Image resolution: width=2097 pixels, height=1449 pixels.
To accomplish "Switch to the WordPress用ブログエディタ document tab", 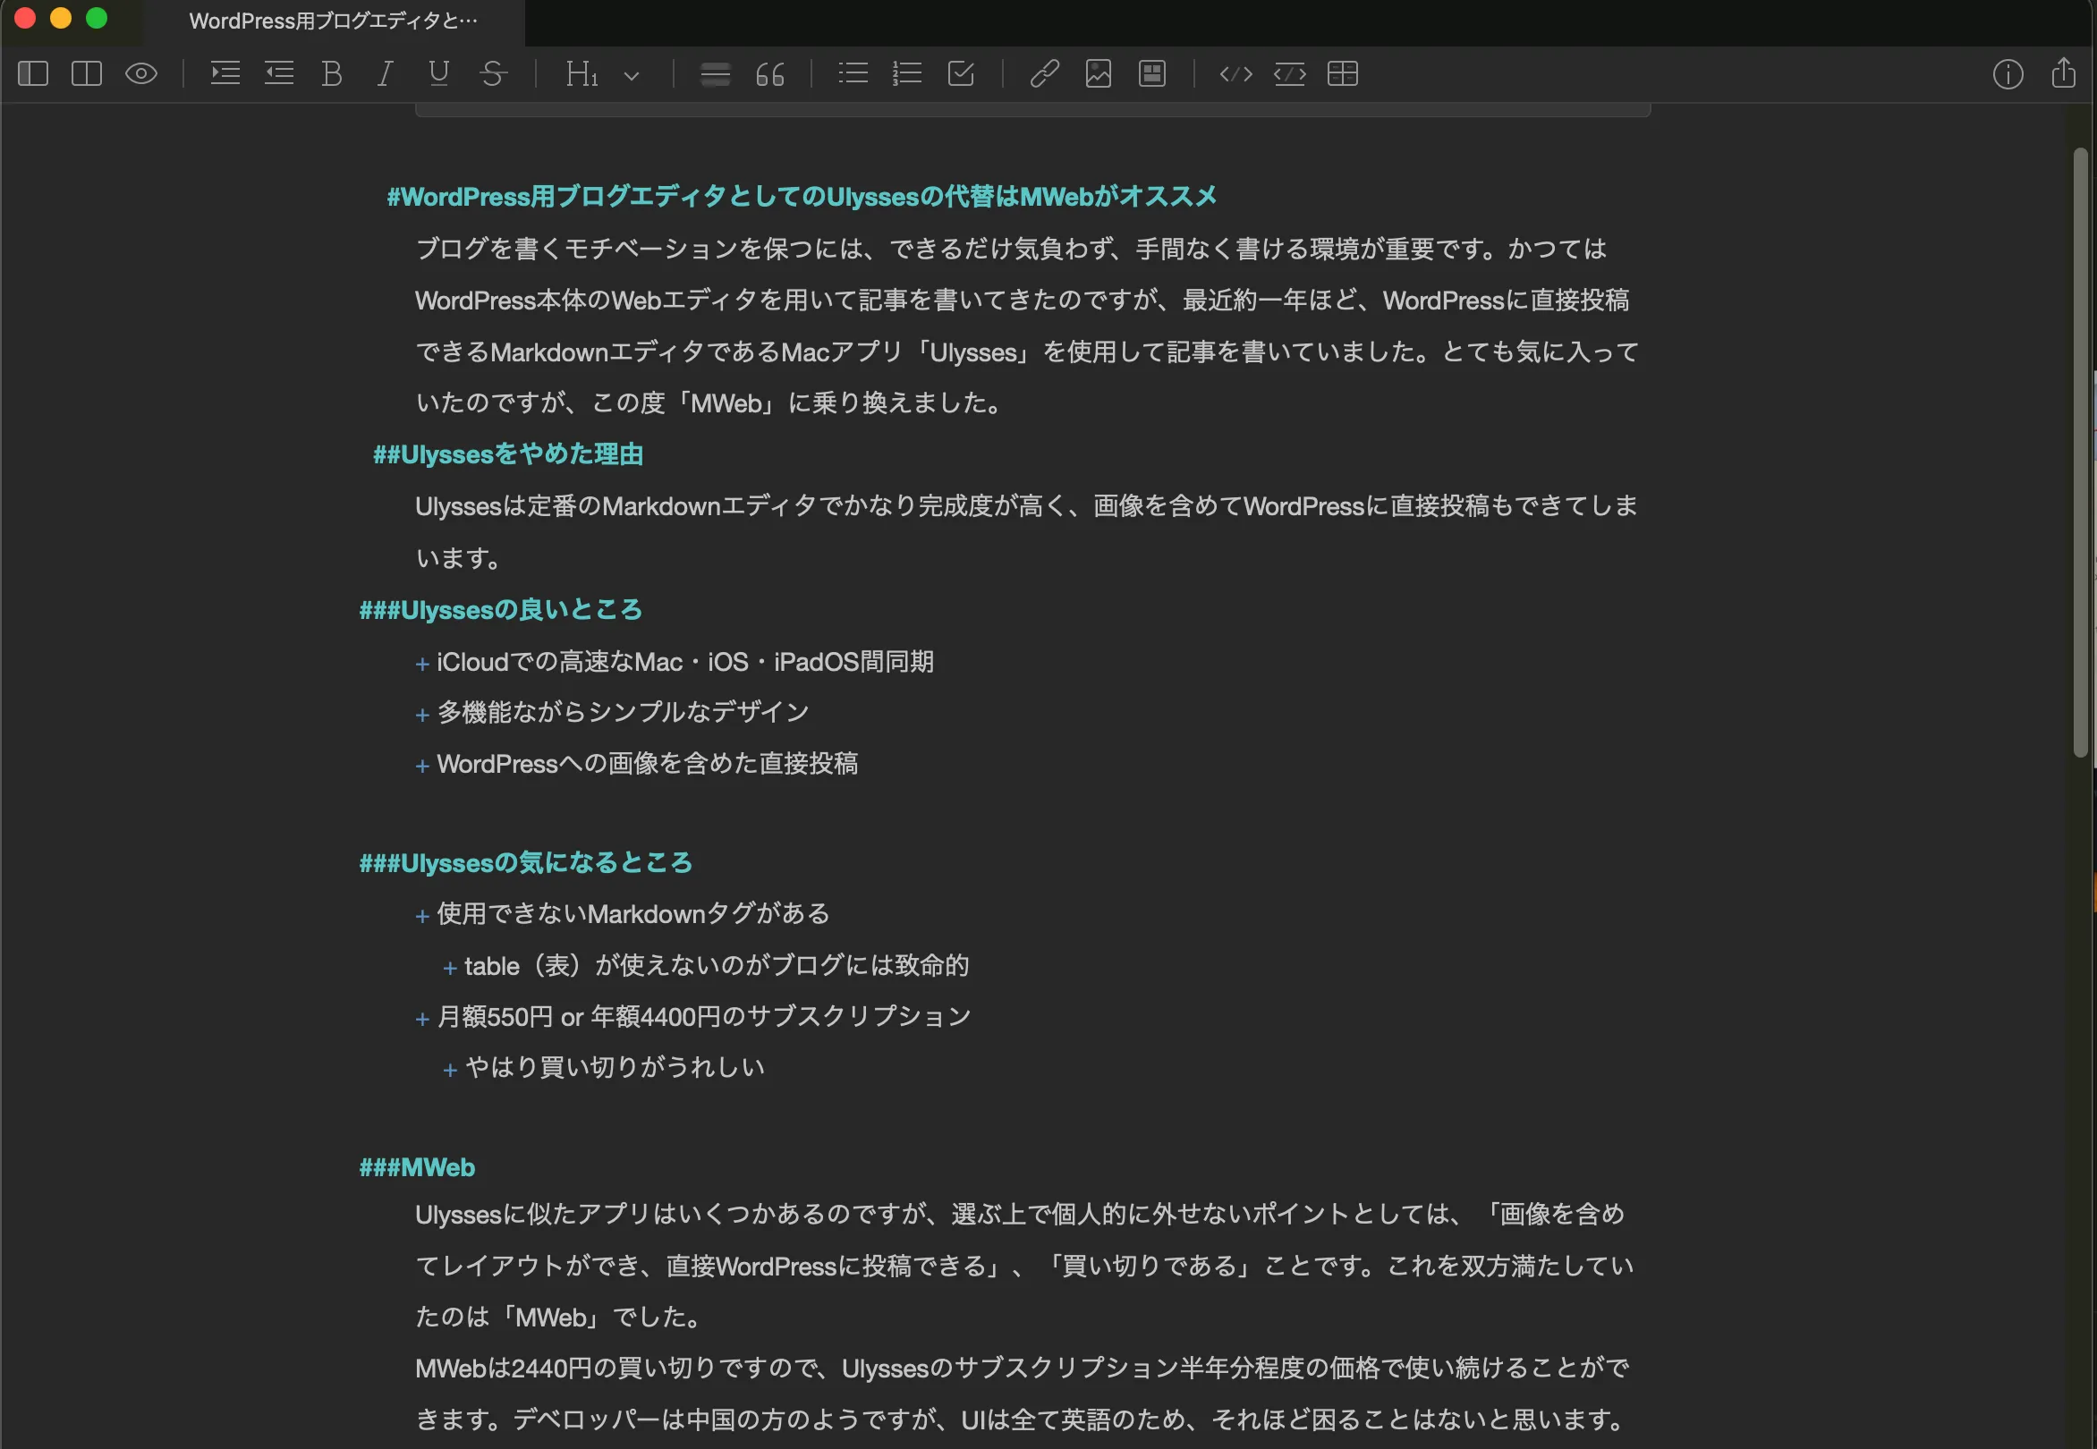I will [333, 20].
